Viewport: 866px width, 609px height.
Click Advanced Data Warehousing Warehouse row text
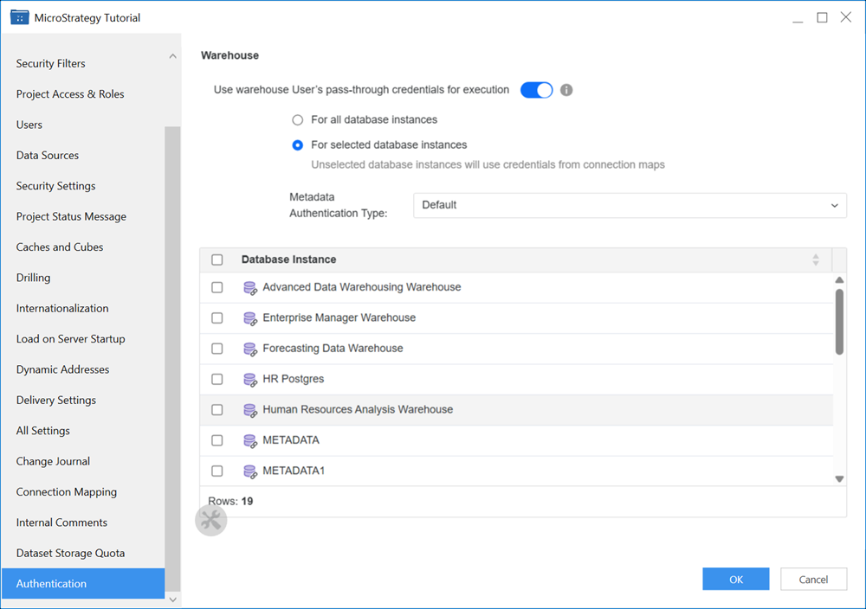[x=362, y=287]
